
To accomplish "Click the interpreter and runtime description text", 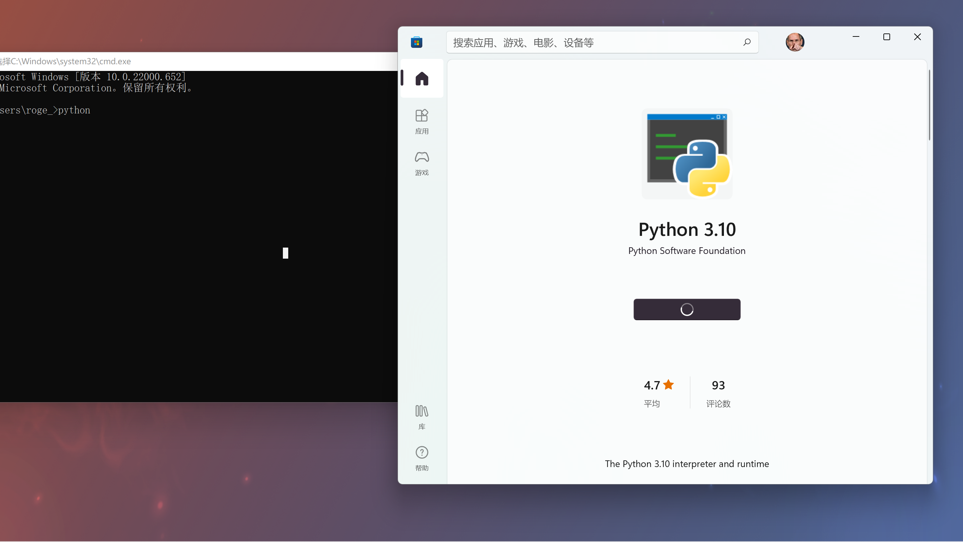I will pos(687,464).
